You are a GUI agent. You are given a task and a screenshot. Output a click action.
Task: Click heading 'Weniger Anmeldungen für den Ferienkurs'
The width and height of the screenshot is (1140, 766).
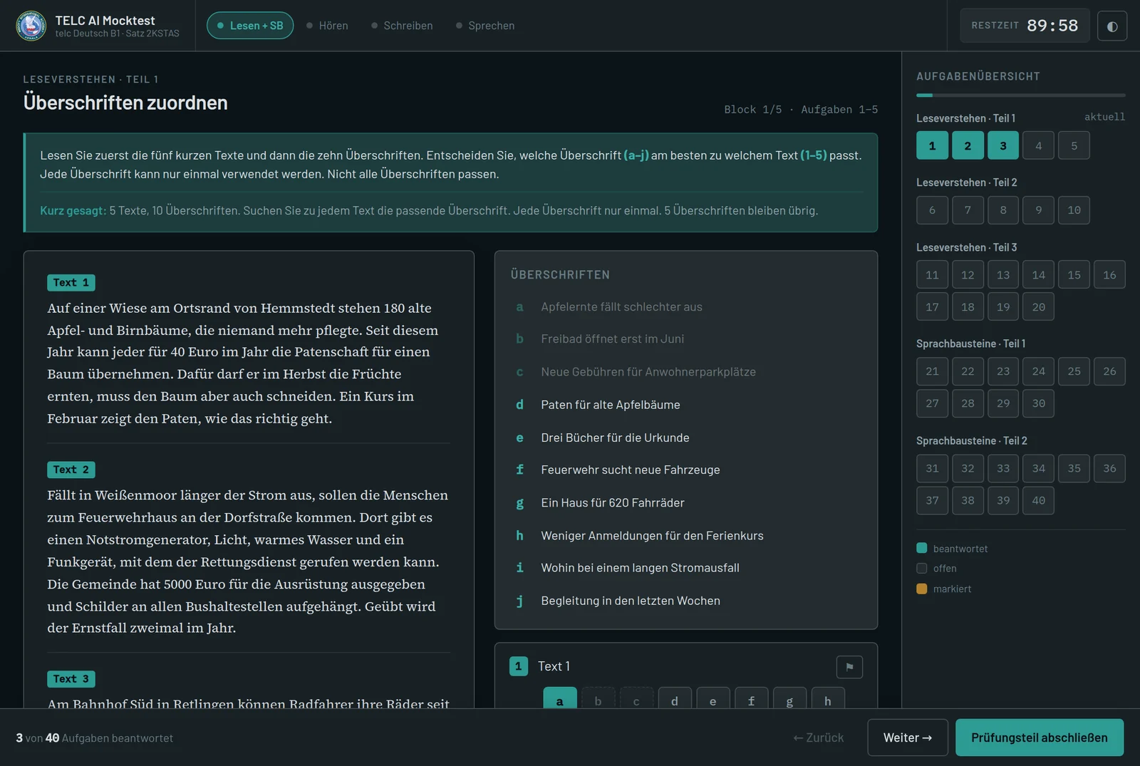coord(652,536)
